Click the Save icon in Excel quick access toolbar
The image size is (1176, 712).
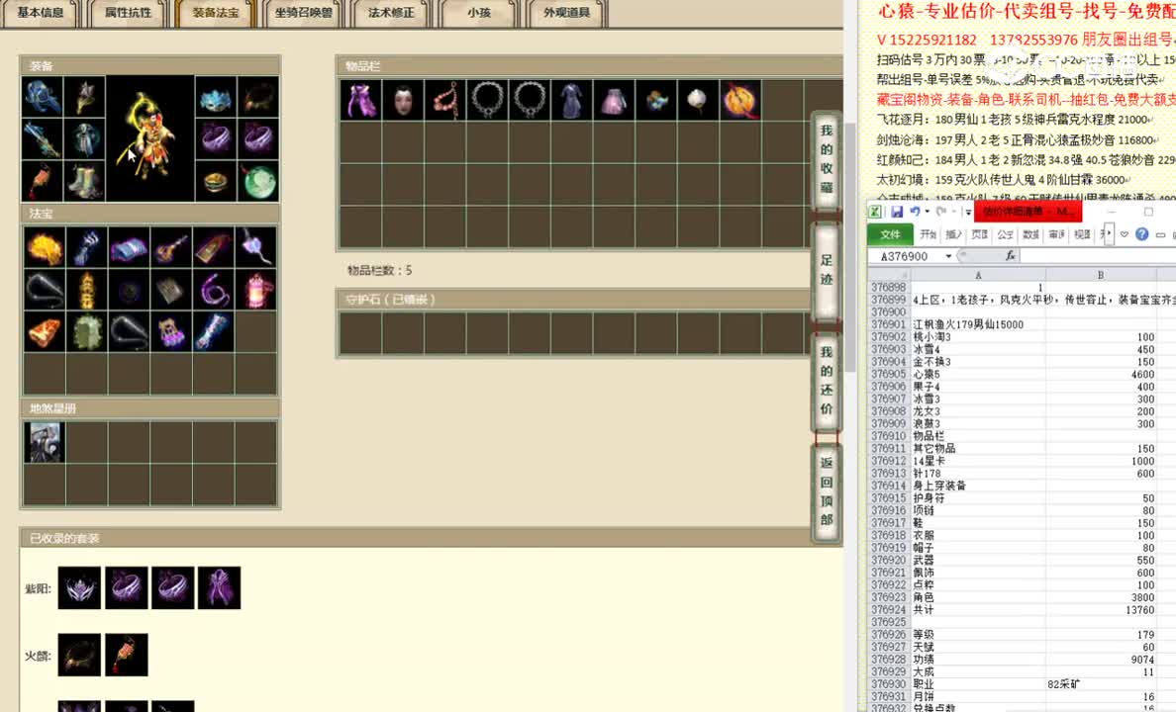(897, 213)
